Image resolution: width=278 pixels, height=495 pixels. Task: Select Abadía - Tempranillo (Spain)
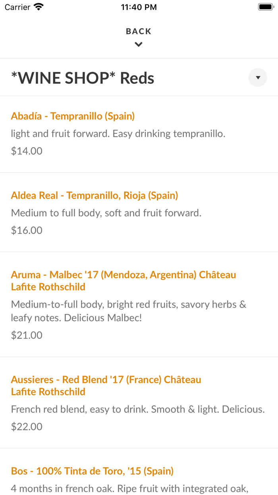tap(73, 116)
